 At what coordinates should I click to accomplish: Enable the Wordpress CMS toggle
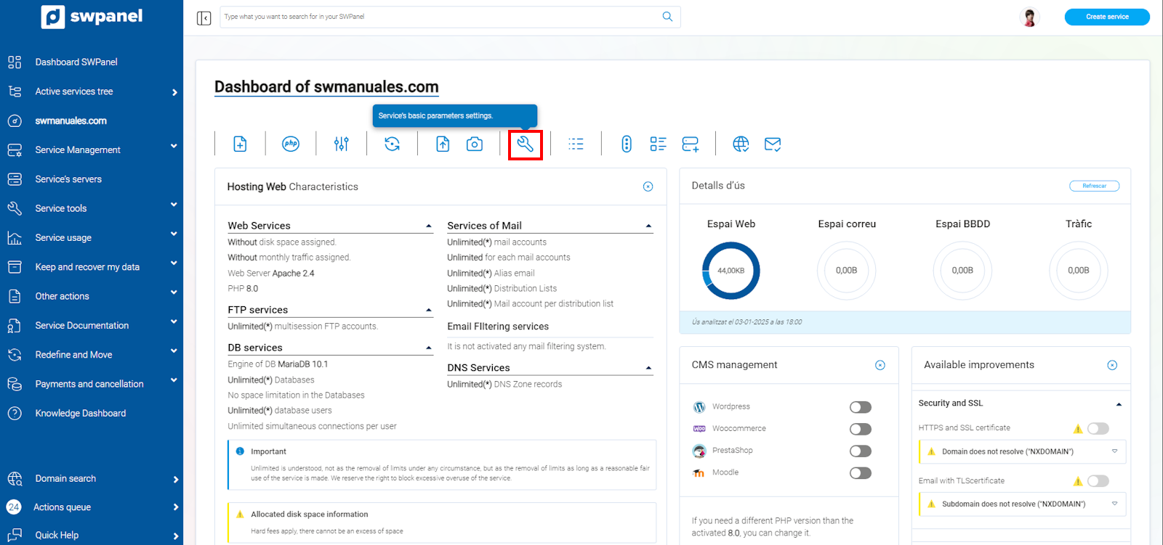(x=860, y=407)
